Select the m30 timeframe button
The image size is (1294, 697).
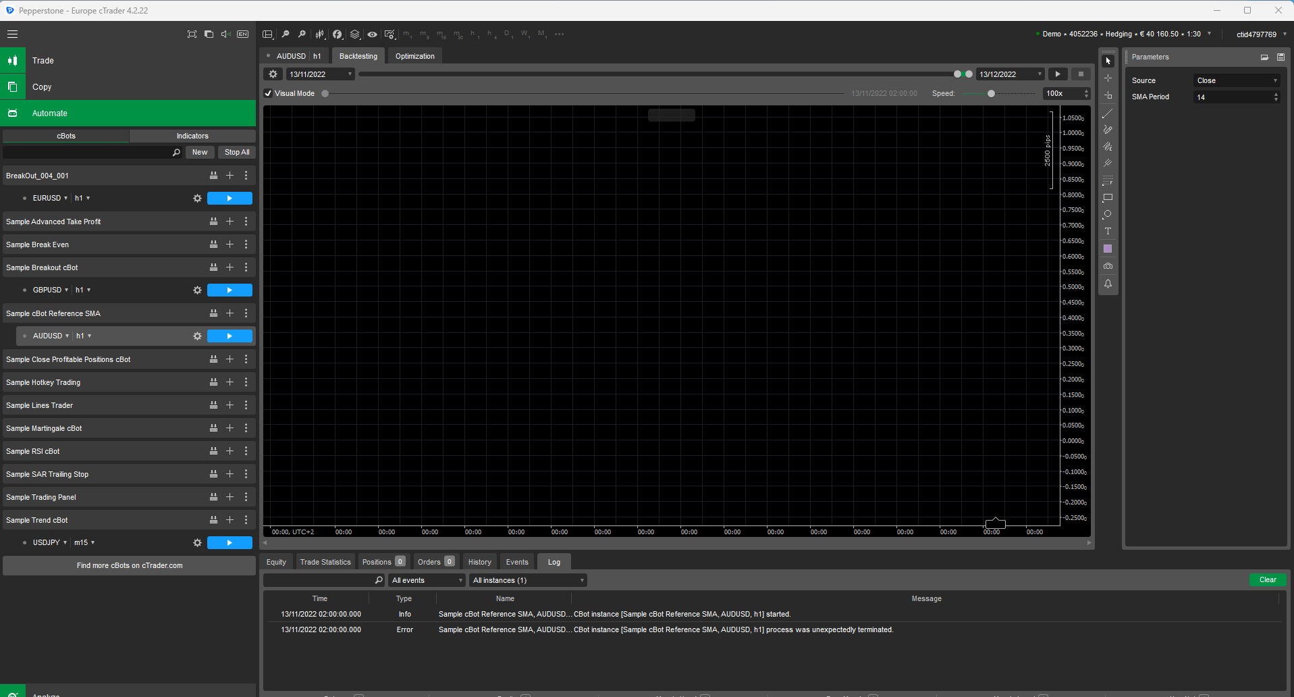click(458, 34)
